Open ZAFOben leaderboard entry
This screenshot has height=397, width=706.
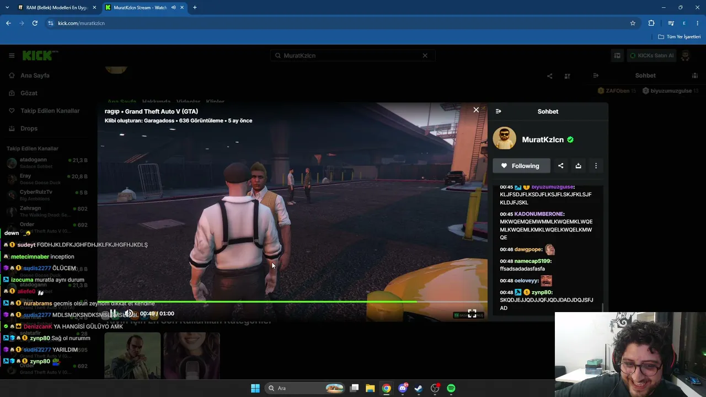(x=617, y=91)
